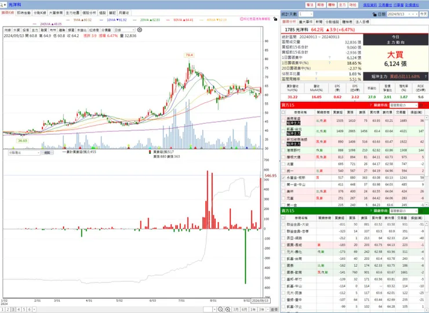The height and width of the screenshot is (313, 429).
Task: Click the 體檢 red button in top bar
Action: click(332, 5)
